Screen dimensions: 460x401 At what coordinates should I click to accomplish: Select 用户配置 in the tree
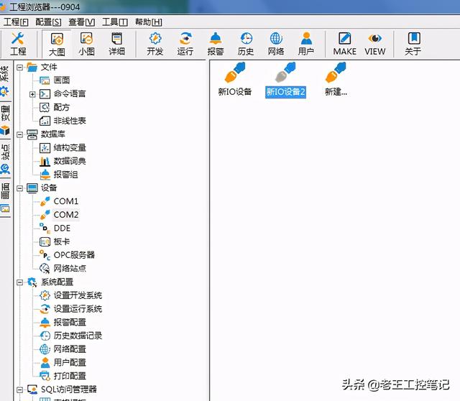[x=70, y=363]
